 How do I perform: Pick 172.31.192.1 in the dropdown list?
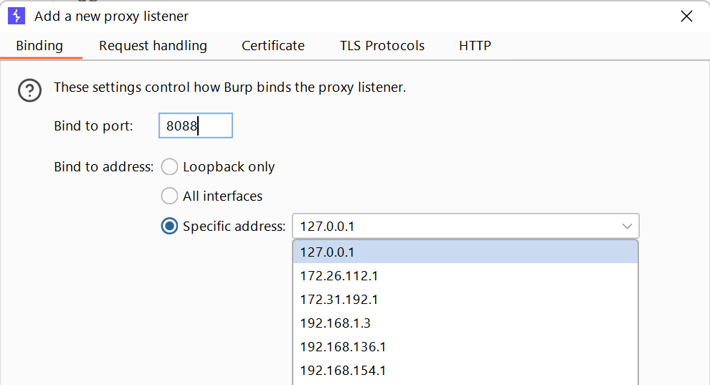[465, 300]
